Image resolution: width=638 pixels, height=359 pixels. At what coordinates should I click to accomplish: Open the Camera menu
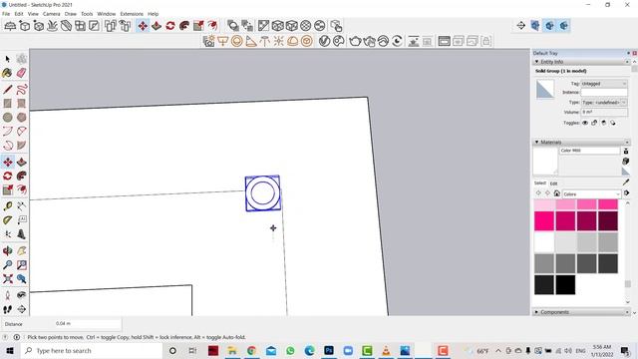point(51,14)
